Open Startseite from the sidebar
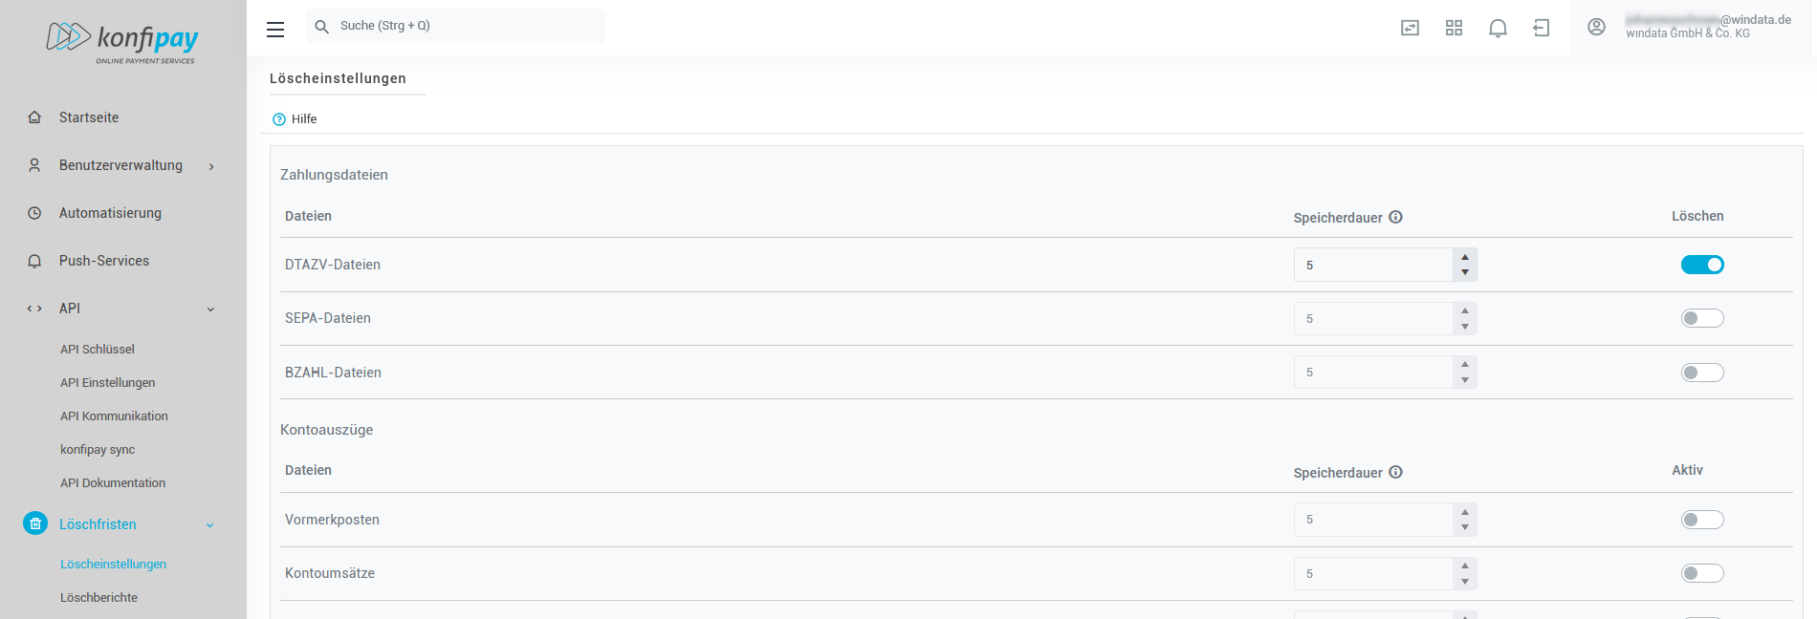Viewport: 1817px width, 619px height. click(x=89, y=117)
